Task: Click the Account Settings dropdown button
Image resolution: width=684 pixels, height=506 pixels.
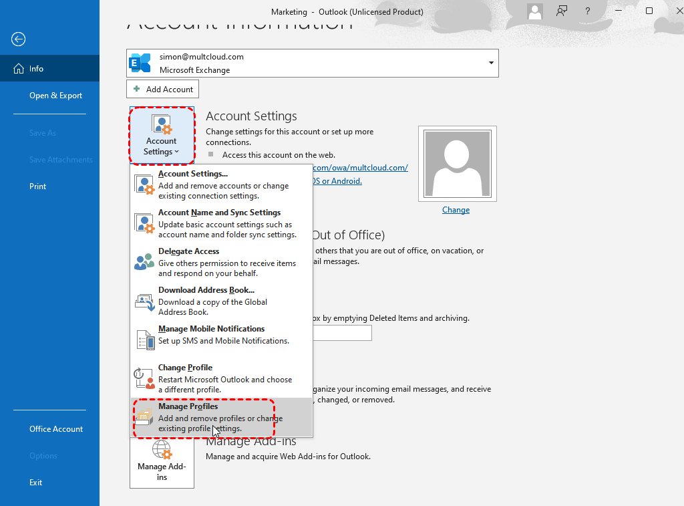Action: point(162,136)
